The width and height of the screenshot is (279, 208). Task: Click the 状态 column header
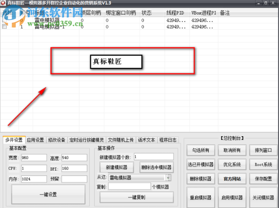[x=152, y=13]
